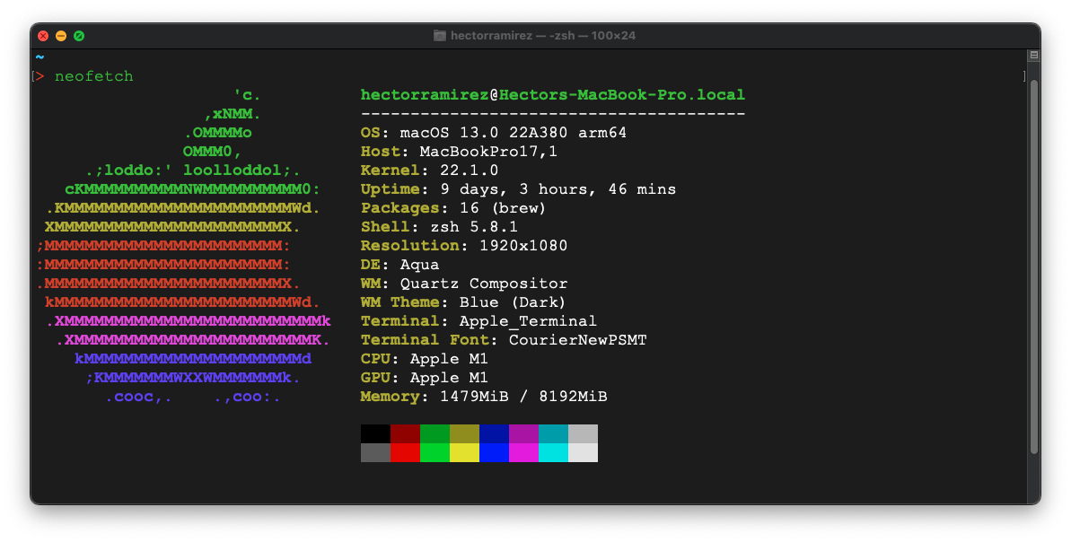Click the OS line macOS 13.0 22A380
The image size is (1071, 542).
pyautogui.click(x=493, y=133)
